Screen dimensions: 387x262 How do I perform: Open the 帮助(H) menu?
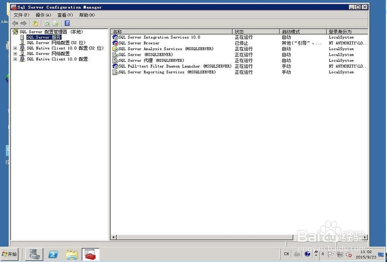click(87, 15)
